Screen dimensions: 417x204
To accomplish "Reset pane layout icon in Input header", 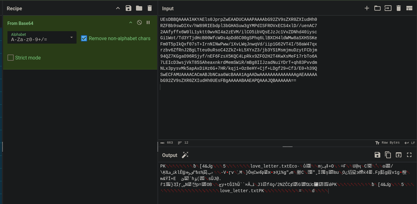I will pyautogui.click(x=409, y=8).
